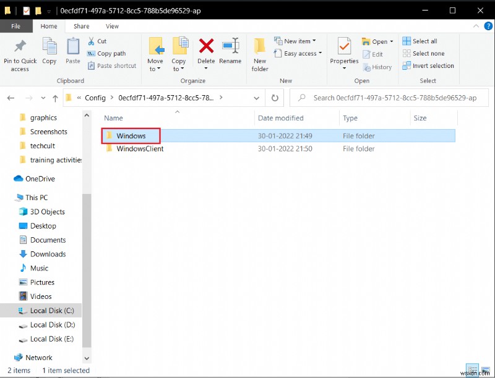
Task: Click Cut in Clipboard group
Action: (97, 41)
